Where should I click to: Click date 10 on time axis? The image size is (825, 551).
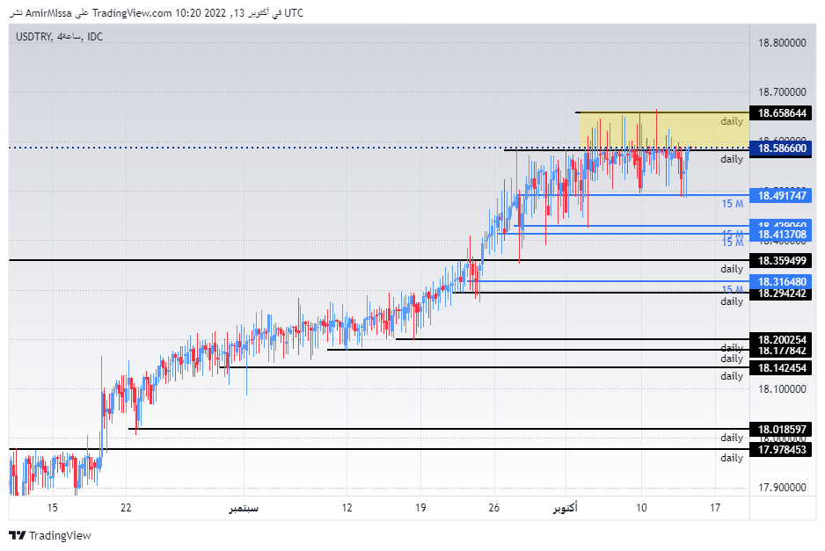pos(641,508)
